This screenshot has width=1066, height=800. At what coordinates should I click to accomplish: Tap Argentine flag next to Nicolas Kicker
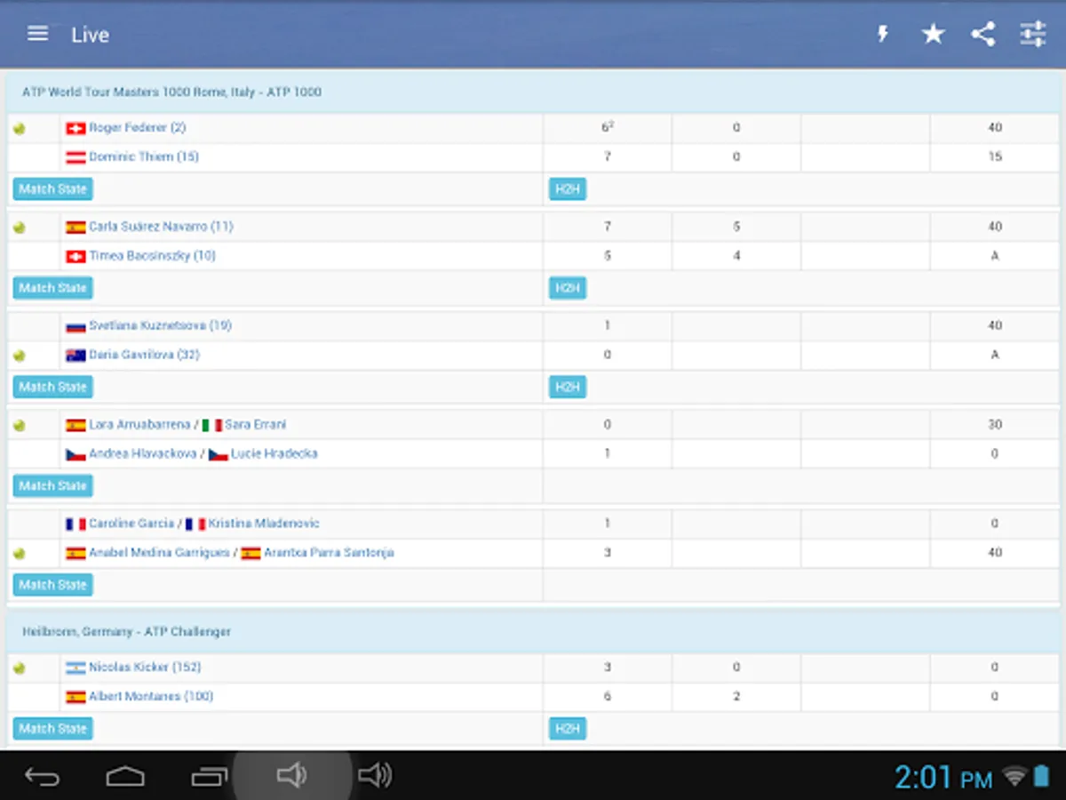tap(76, 668)
